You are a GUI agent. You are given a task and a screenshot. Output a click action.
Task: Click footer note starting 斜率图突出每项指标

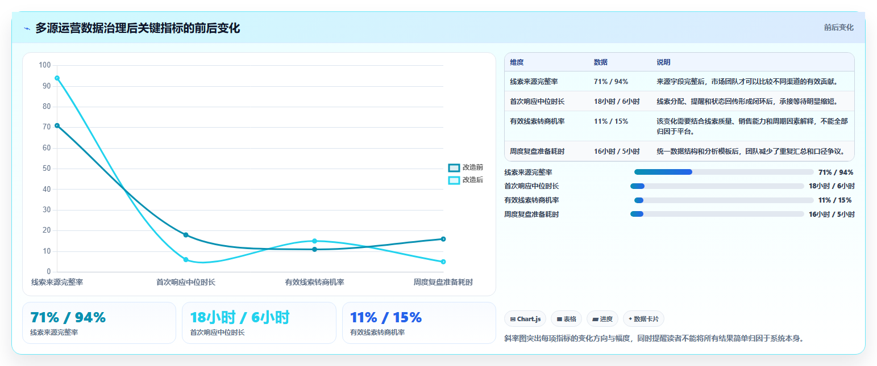(654, 338)
